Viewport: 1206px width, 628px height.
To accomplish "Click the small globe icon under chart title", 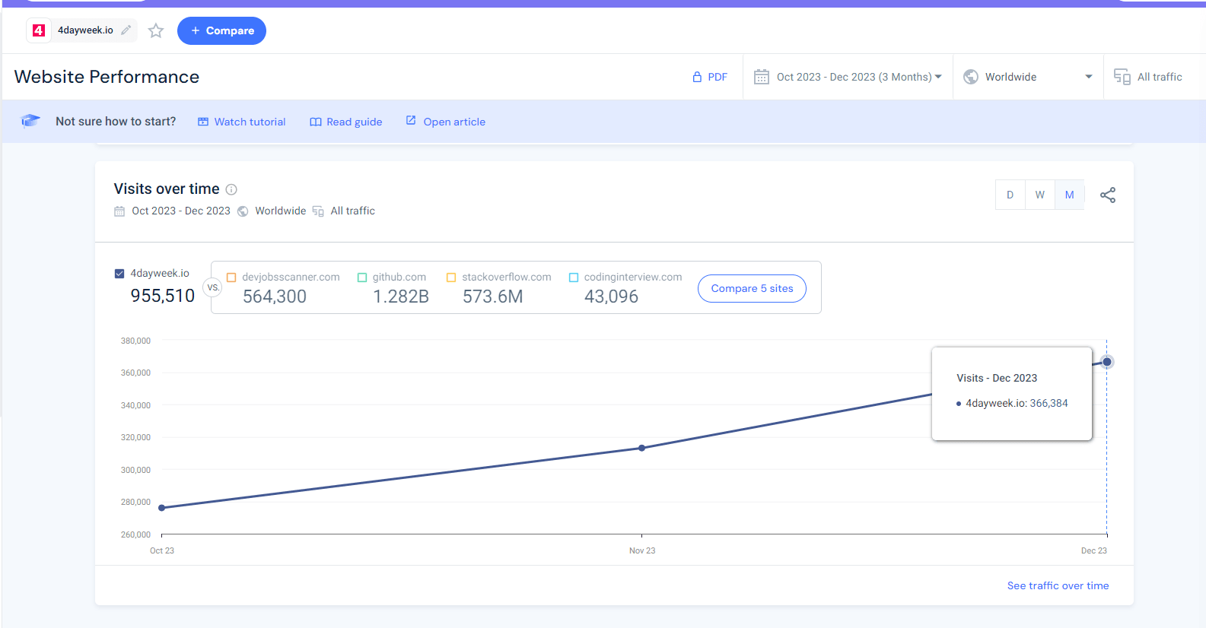I will pyautogui.click(x=243, y=211).
